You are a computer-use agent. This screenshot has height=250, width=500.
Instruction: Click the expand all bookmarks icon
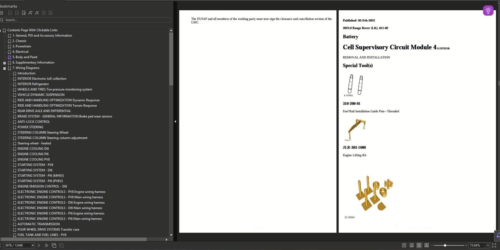tap(44, 13)
